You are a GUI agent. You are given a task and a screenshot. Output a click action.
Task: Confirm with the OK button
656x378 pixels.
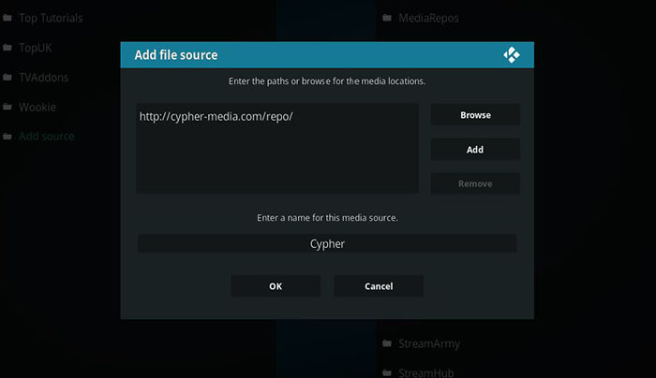(x=276, y=286)
